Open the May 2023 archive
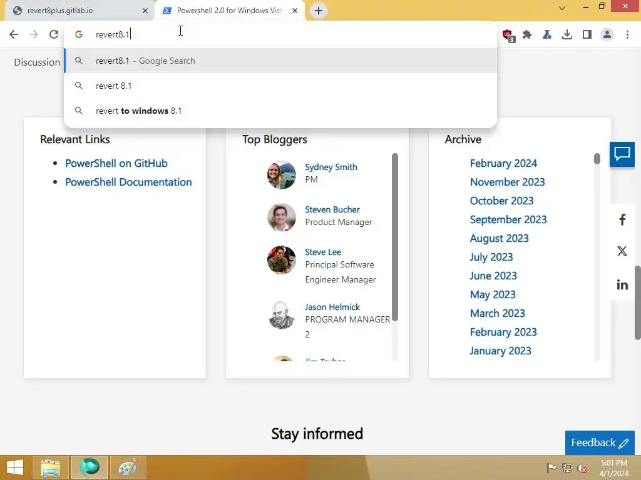 tap(493, 295)
